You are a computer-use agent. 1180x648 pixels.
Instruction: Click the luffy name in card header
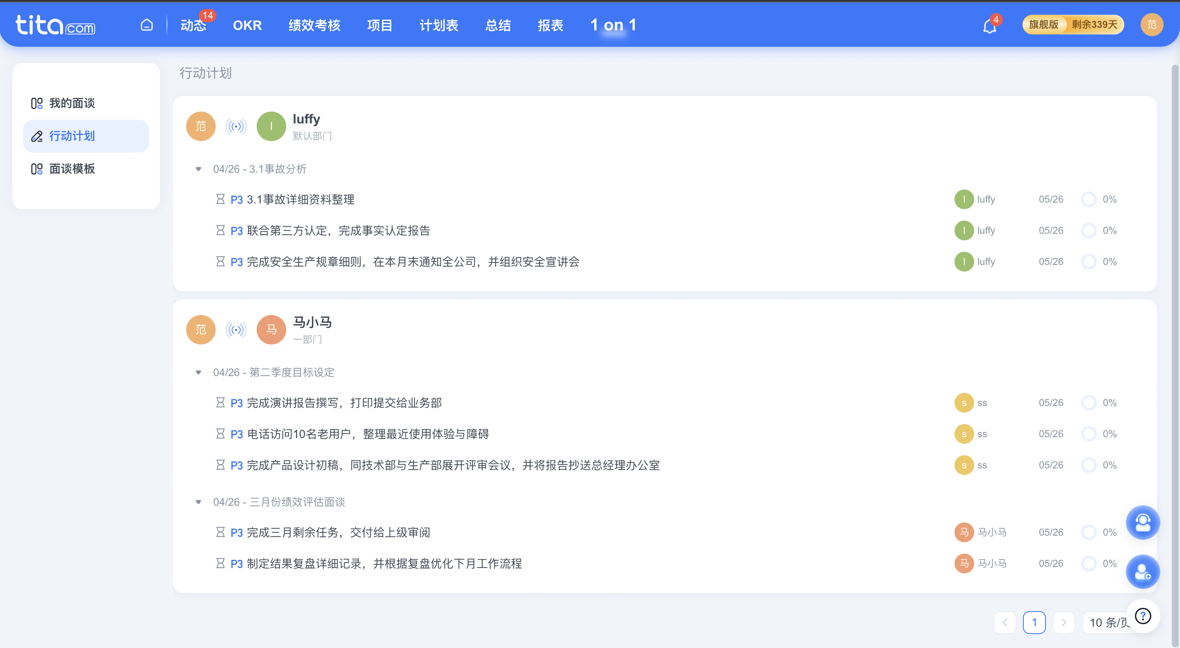point(306,119)
